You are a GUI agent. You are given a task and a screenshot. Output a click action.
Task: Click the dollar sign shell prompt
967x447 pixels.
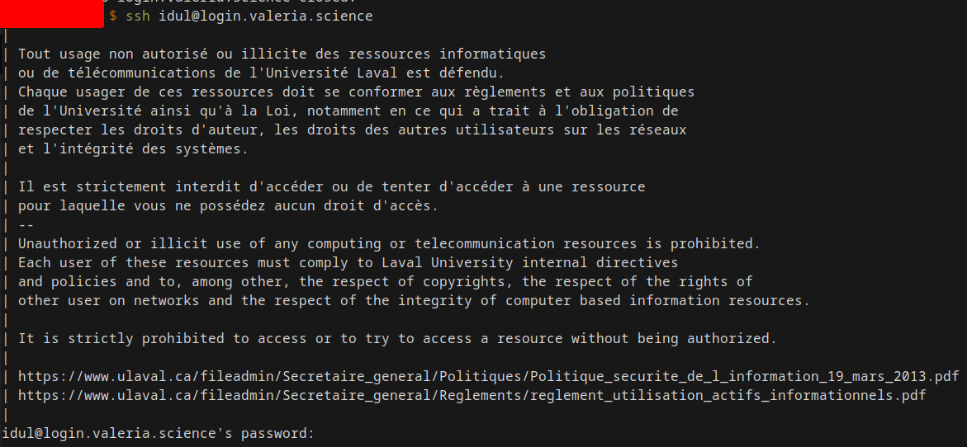[x=113, y=16]
